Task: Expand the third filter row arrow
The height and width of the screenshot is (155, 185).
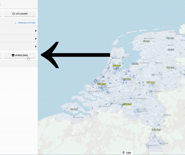Action: pyautogui.click(x=36, y=46)
